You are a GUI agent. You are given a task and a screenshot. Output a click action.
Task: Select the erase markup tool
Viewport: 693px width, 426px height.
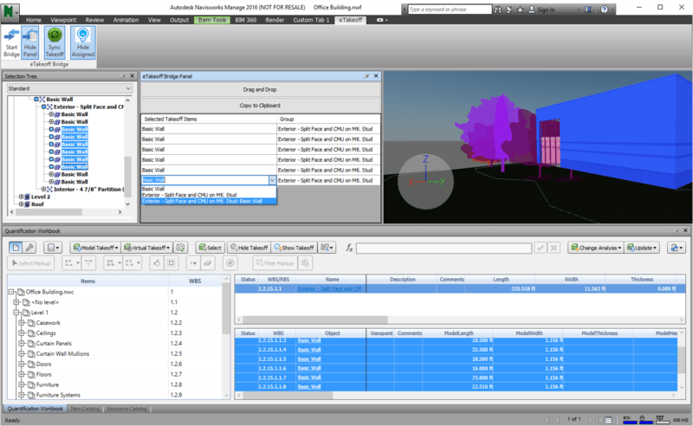click(207, 263)
